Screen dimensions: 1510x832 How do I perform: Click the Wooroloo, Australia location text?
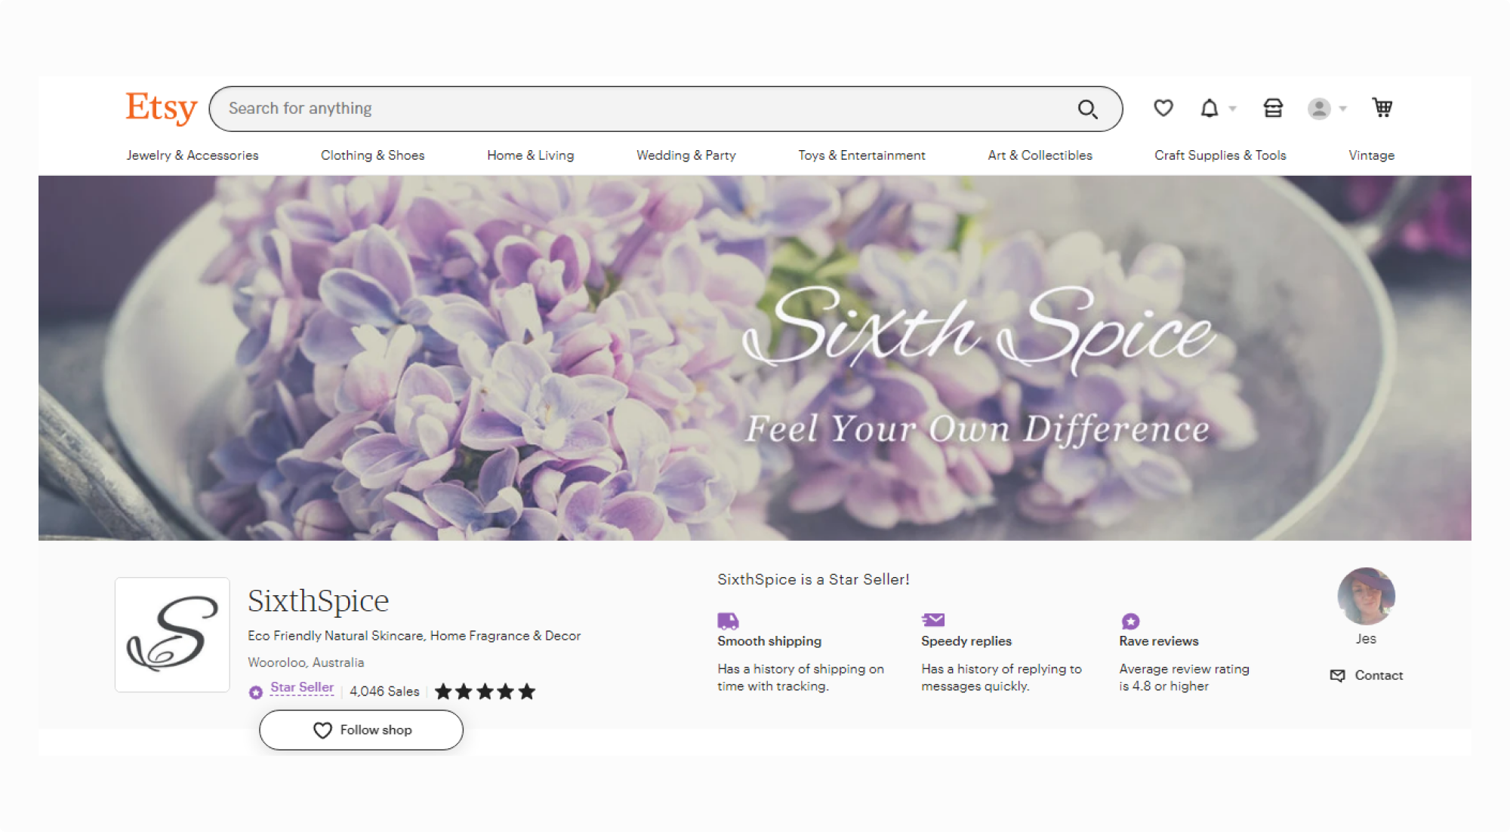coord(306,662)
